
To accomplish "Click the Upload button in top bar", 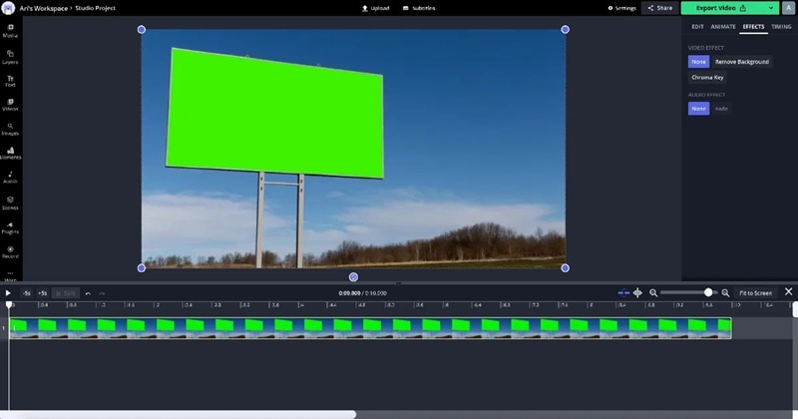I will [x=376, y=8].
